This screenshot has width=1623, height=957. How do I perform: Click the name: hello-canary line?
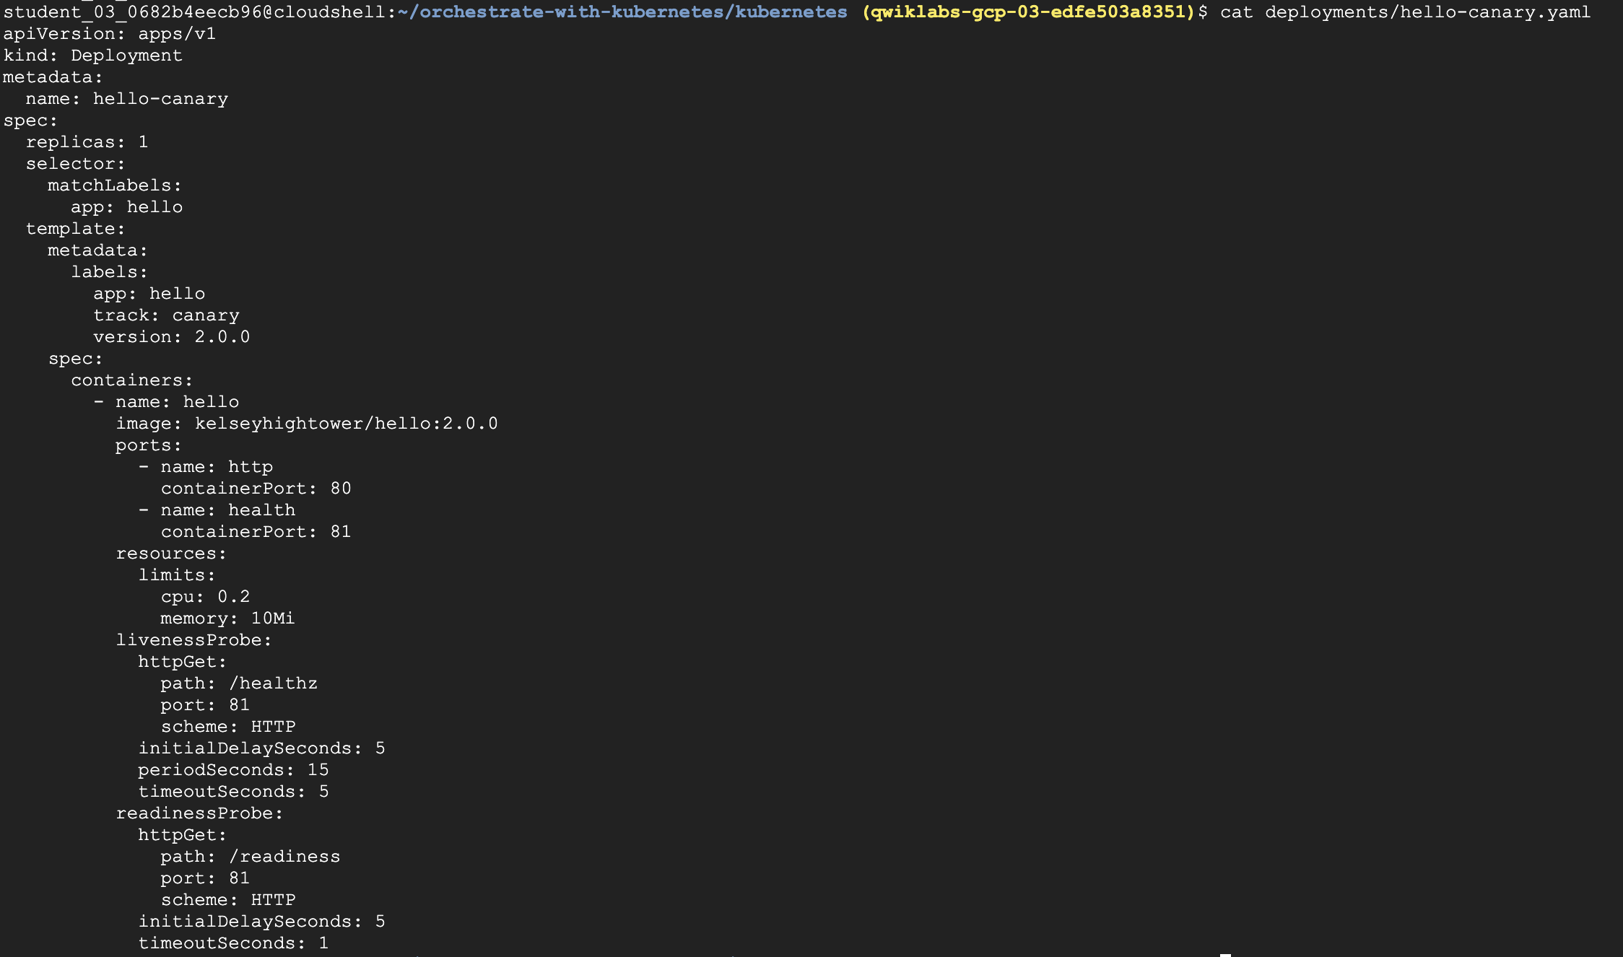tap(126, 99)
